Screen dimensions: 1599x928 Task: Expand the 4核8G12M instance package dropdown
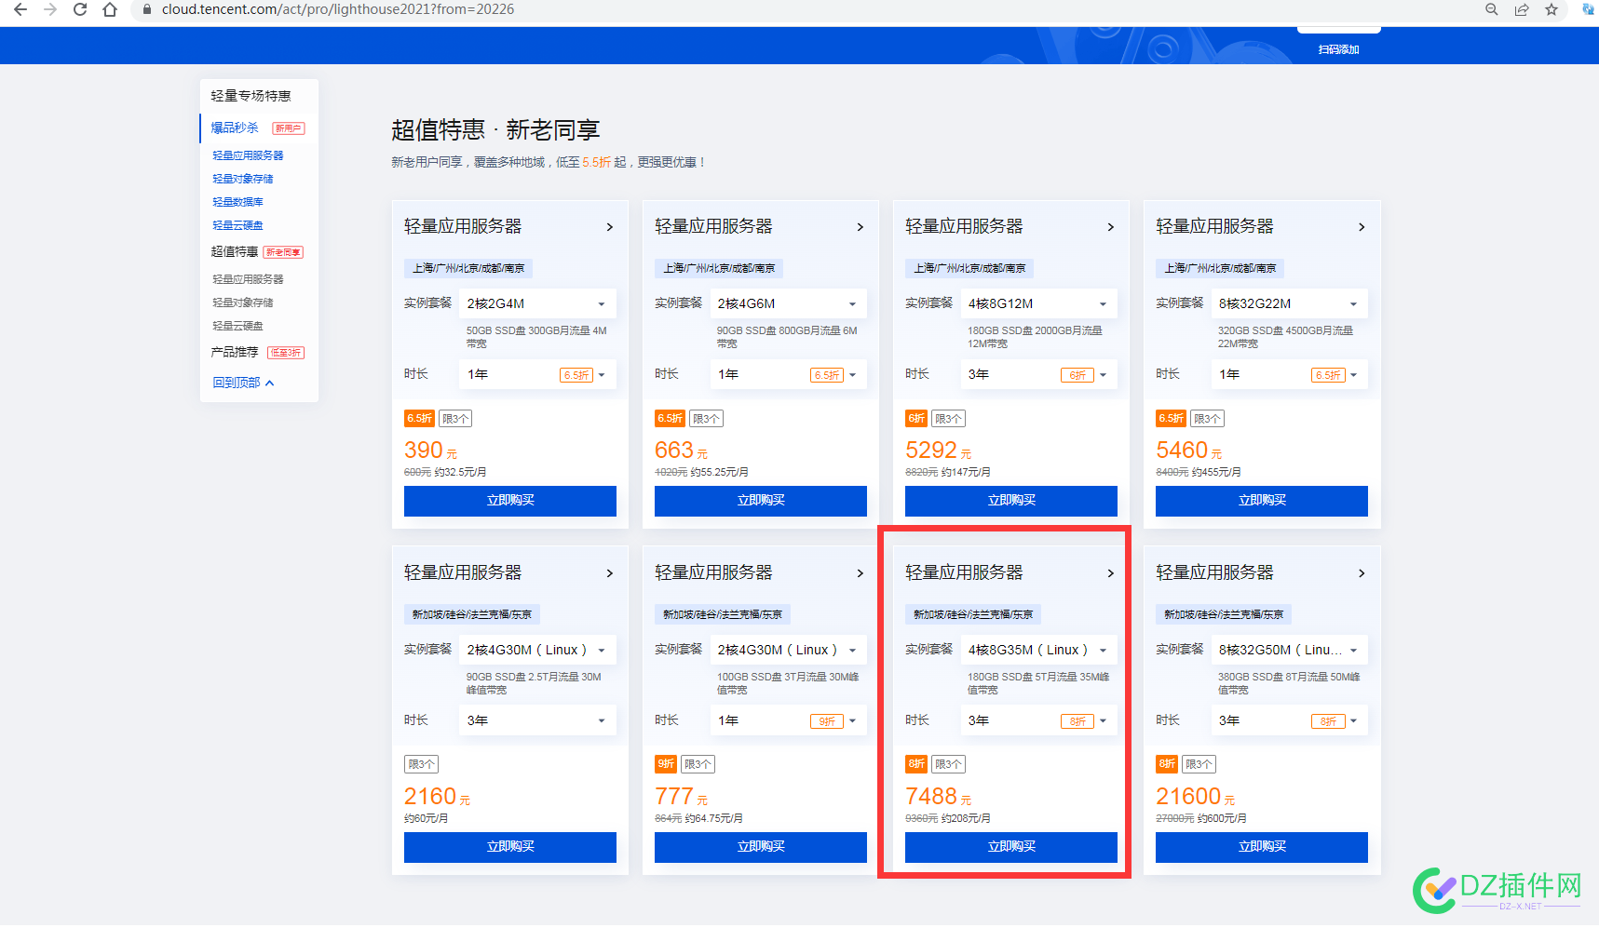(x=1038, y=303)
